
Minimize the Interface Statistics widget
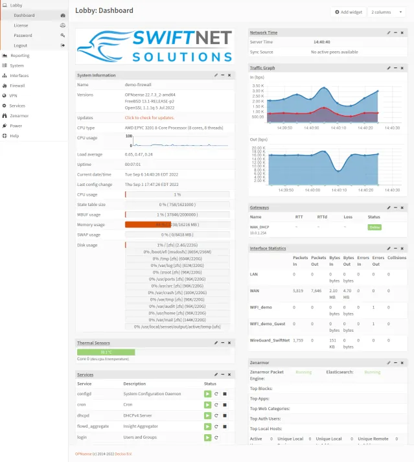(x=395, y=248)
